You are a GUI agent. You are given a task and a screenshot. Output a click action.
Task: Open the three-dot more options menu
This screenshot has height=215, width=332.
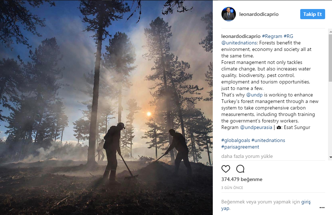point(322,207)
